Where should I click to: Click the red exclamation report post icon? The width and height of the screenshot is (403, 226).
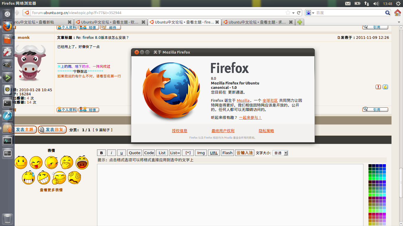(378, 87)
